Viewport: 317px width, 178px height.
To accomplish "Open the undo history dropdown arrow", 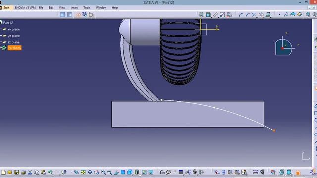I will pos(53,174).
